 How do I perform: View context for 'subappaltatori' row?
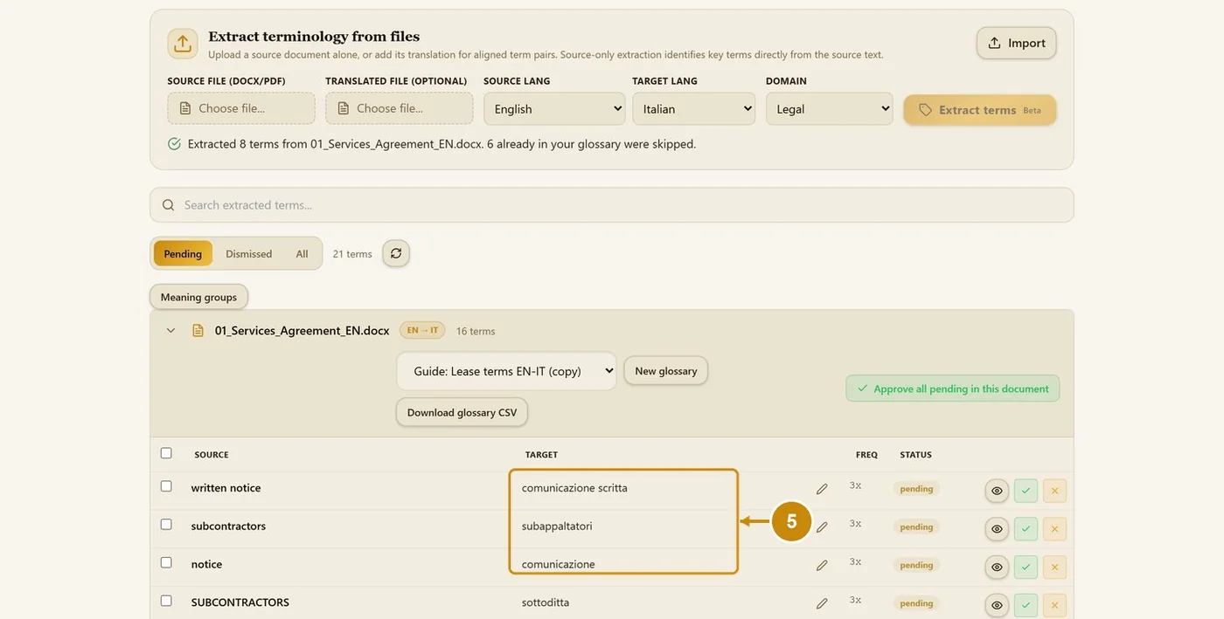tap(997, 528)
